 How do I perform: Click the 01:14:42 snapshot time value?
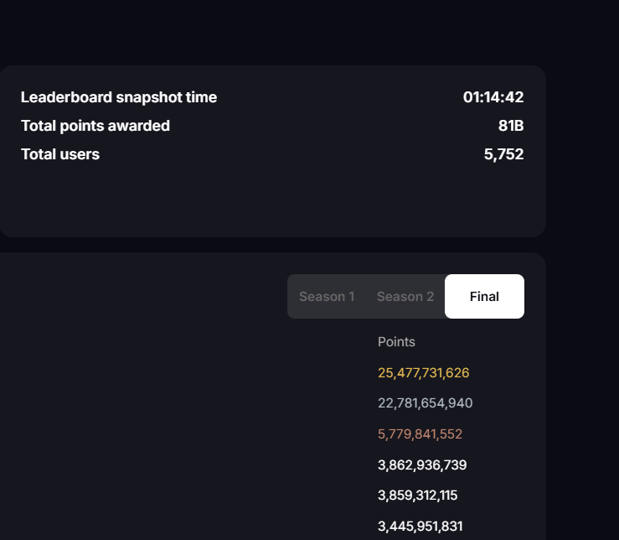point(493,97)
